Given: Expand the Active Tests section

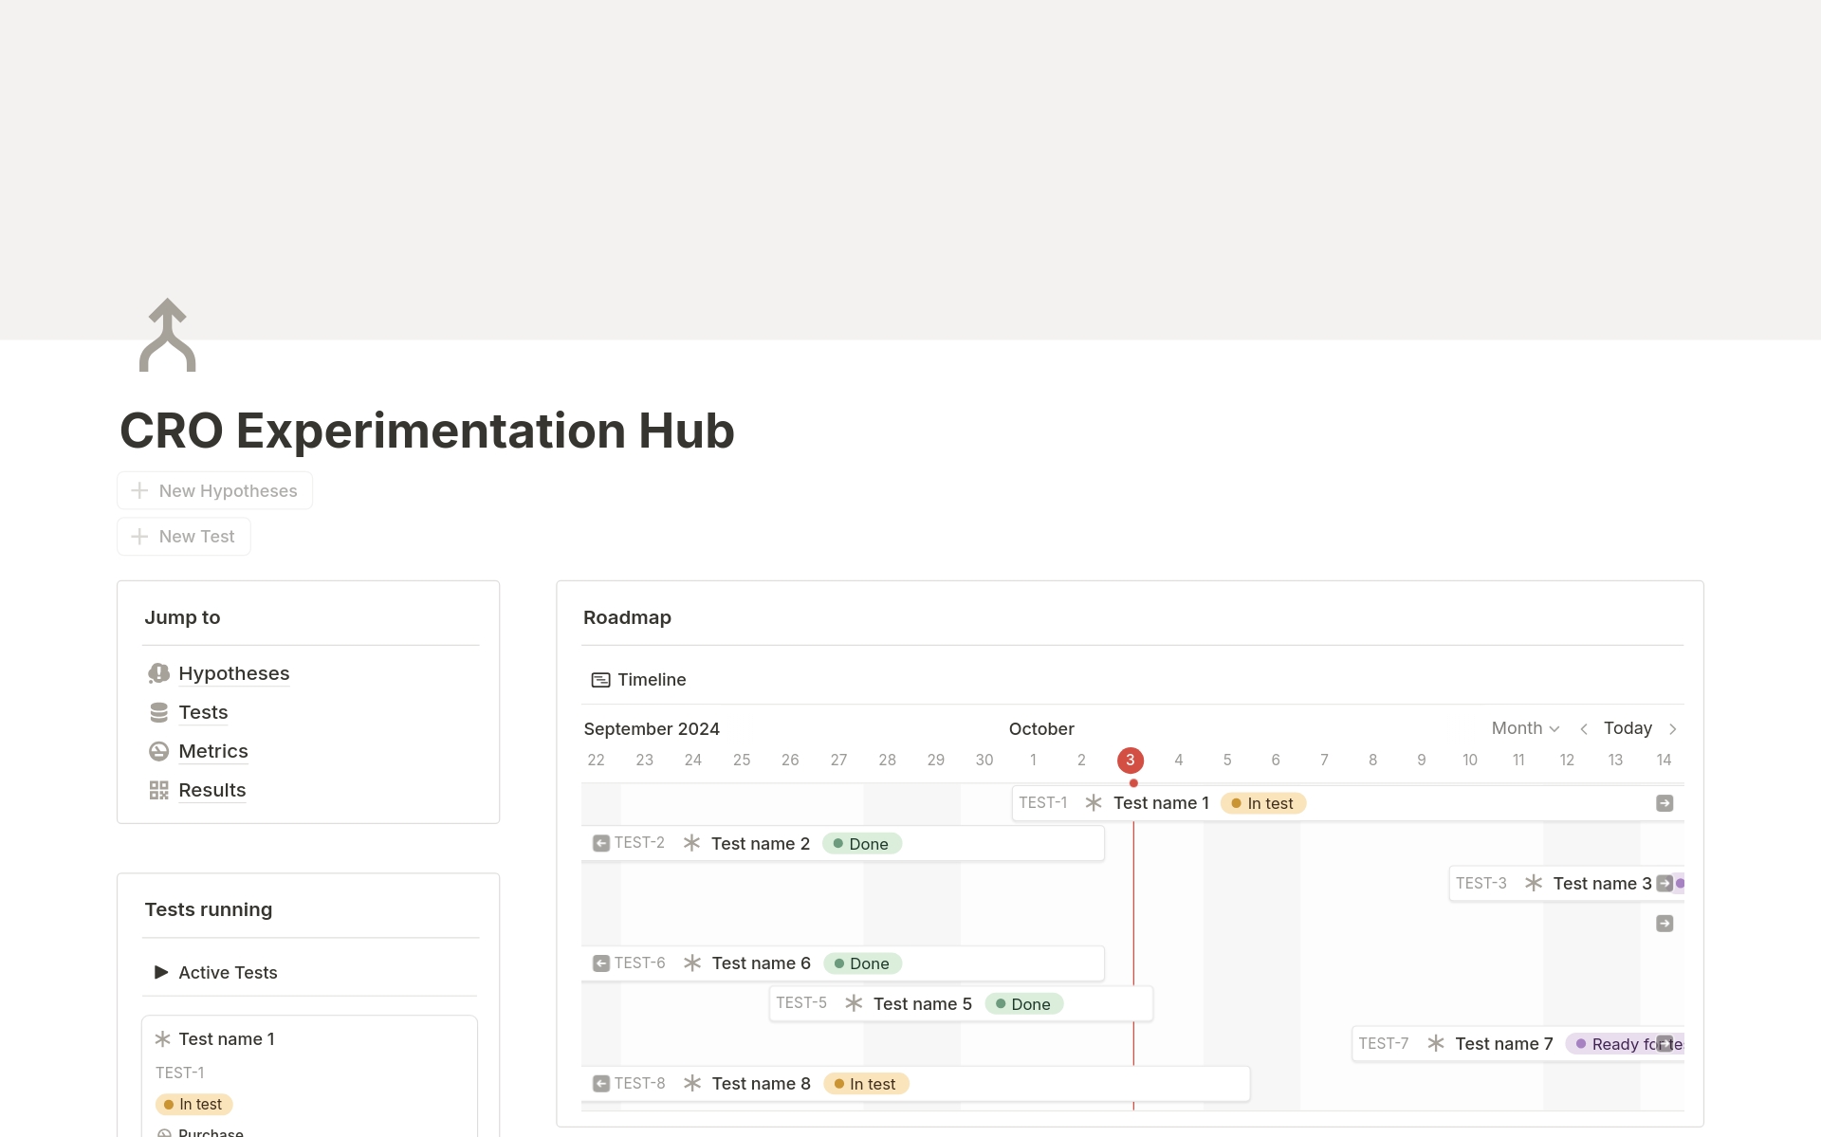Looking at the screenshot, I should tap(160, 972).
